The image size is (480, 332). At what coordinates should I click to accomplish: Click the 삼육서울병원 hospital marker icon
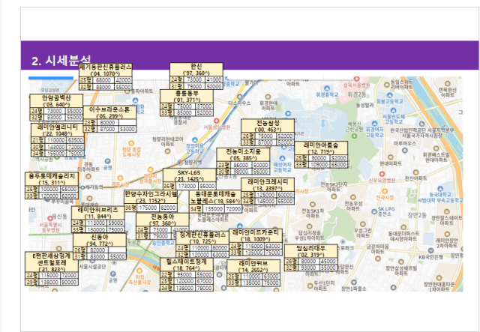[x=357, y=79]
